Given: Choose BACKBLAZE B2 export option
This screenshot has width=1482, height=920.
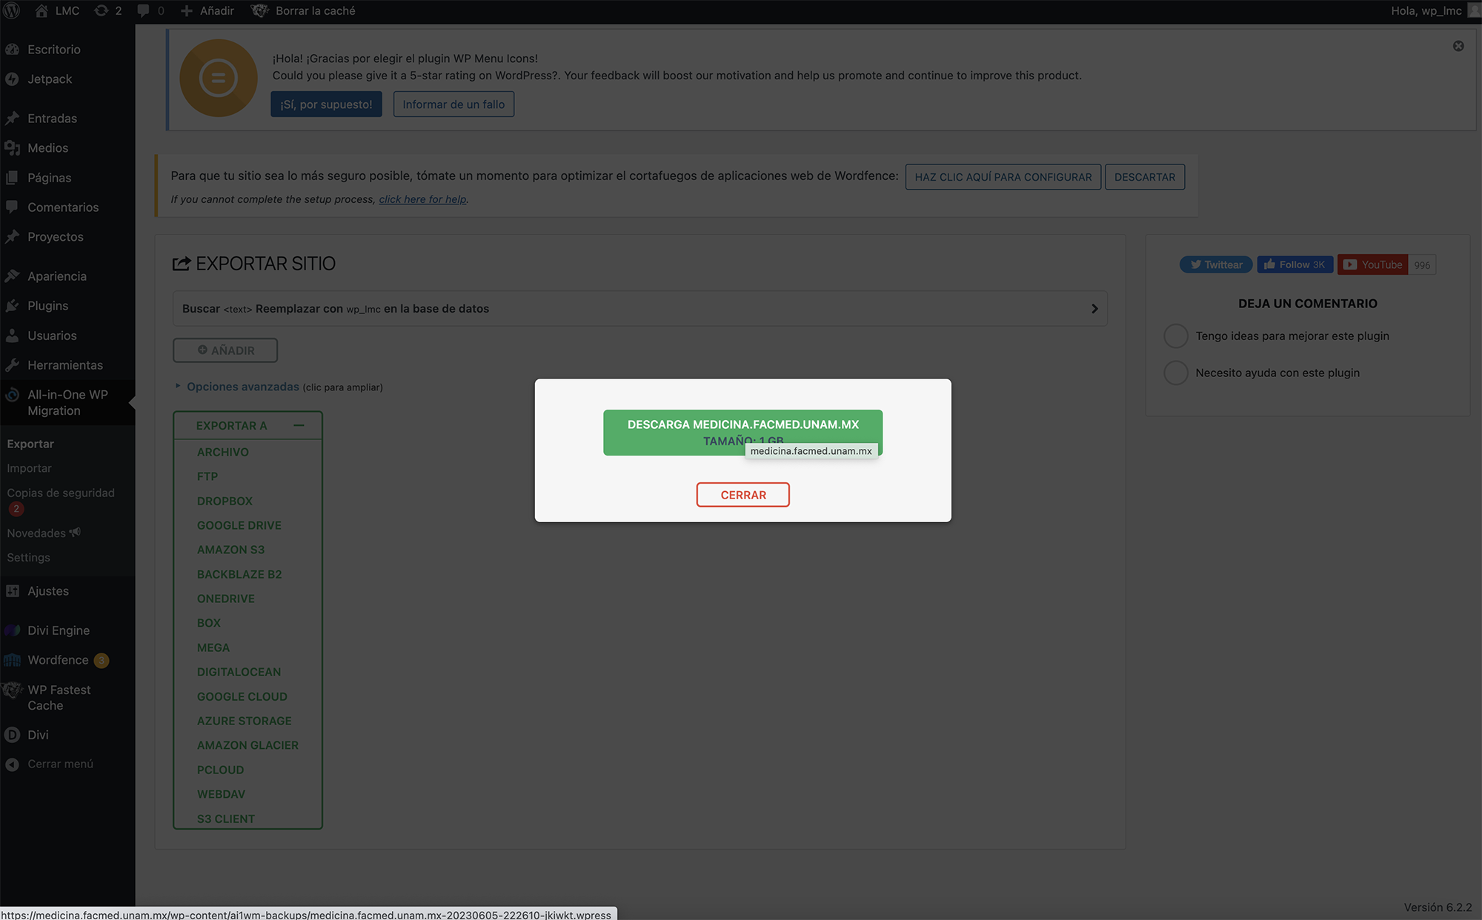Looking at the screenshot, I should tap(239, 574).
